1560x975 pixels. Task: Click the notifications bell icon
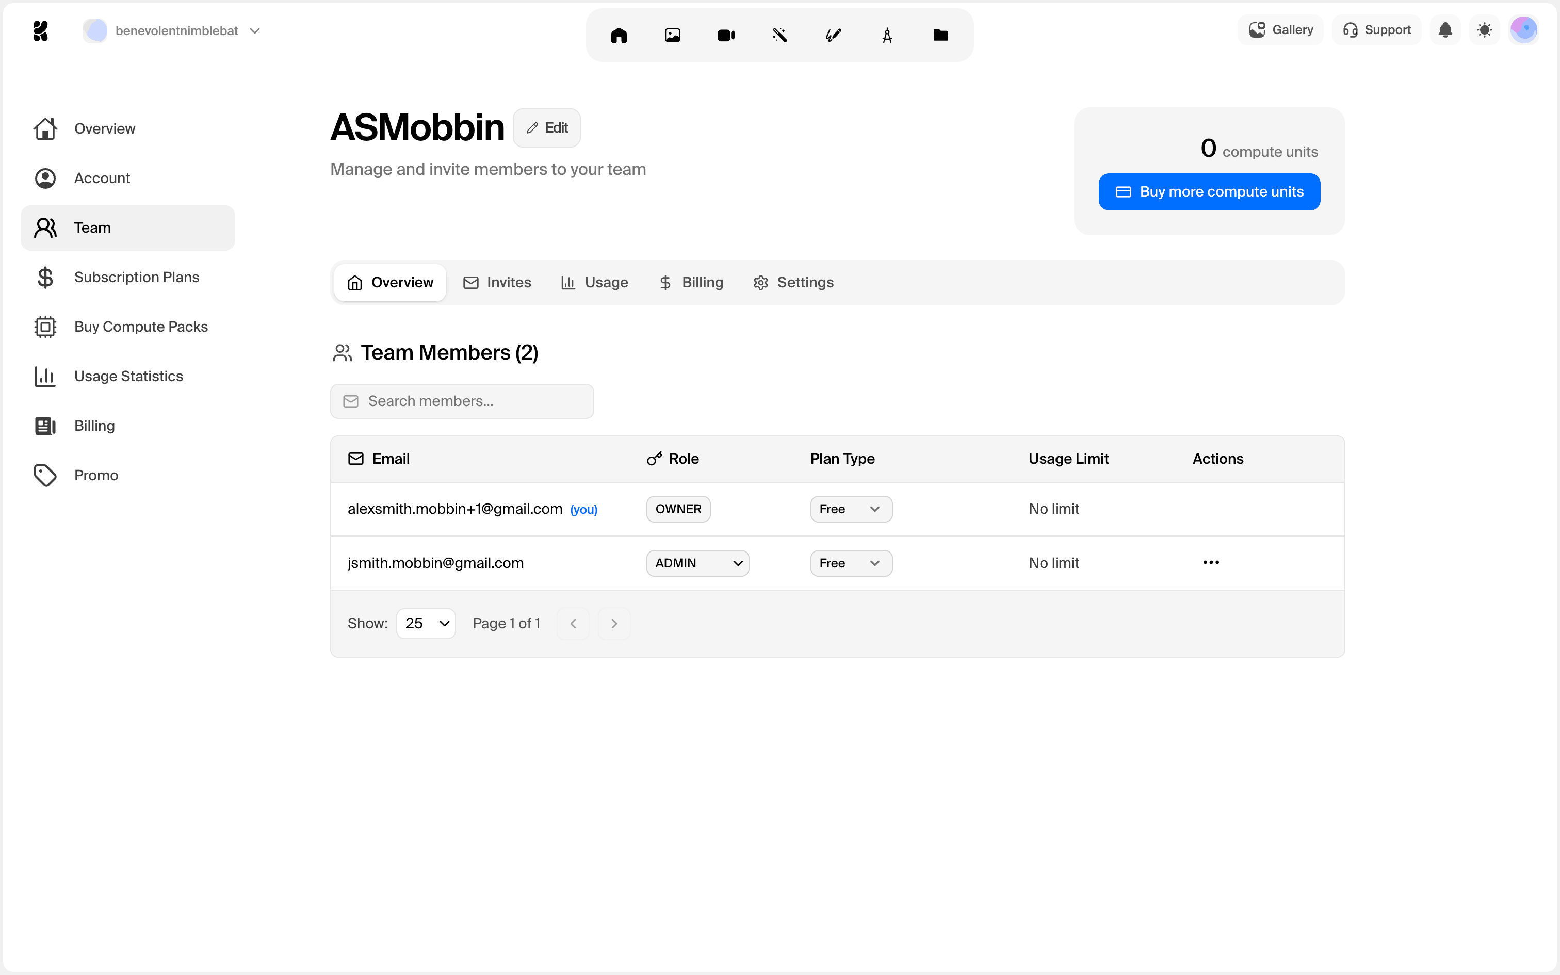coord(1445,30)
